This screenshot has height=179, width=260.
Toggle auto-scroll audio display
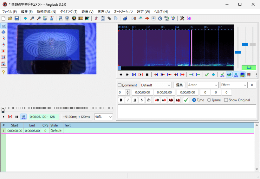point(236,75)
